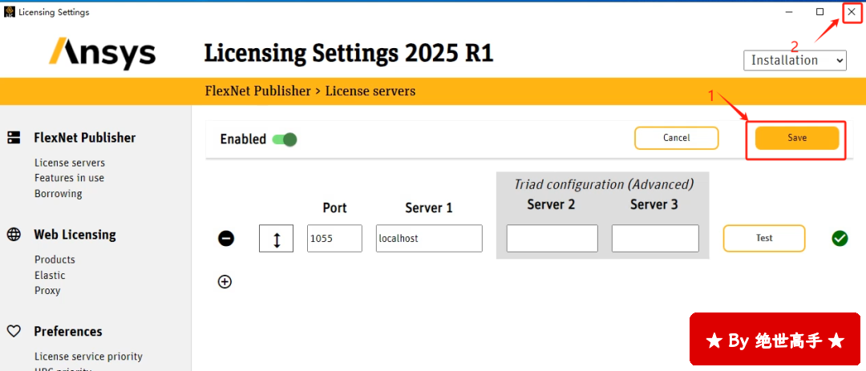Viewport: 866px width, 371px height.
Task: Select Preferences section heading
Action: click(x=68, y=331)
